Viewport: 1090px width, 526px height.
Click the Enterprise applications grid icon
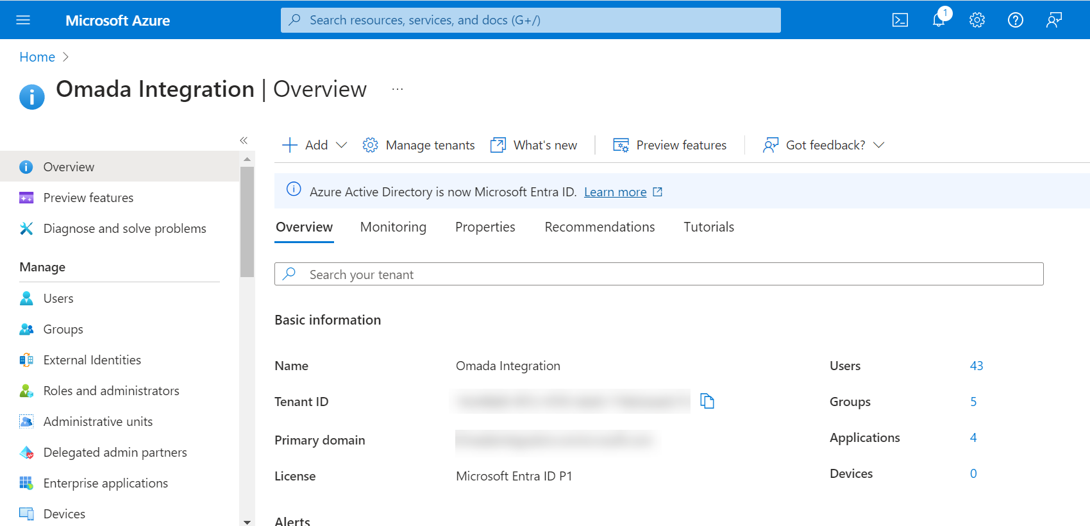coord(26,483)
